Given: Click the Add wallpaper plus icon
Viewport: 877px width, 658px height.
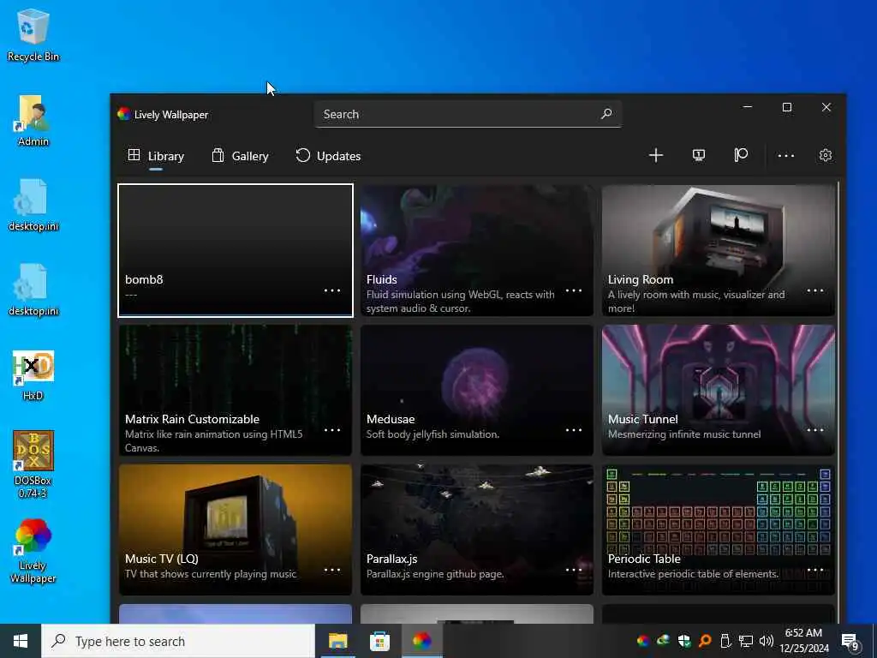Looking at the screenshot, I should [x=655, y=156].
